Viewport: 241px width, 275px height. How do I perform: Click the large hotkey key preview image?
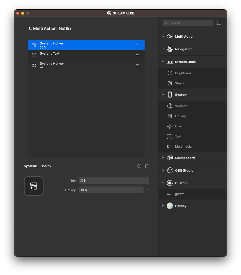34,186
